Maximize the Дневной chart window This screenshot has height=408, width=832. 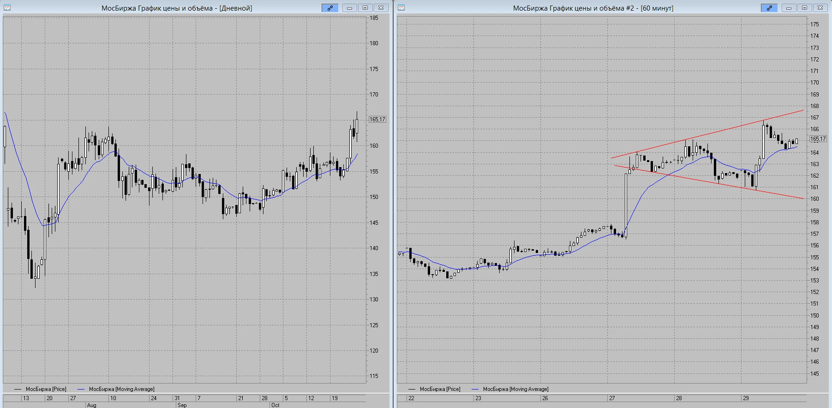365,8
